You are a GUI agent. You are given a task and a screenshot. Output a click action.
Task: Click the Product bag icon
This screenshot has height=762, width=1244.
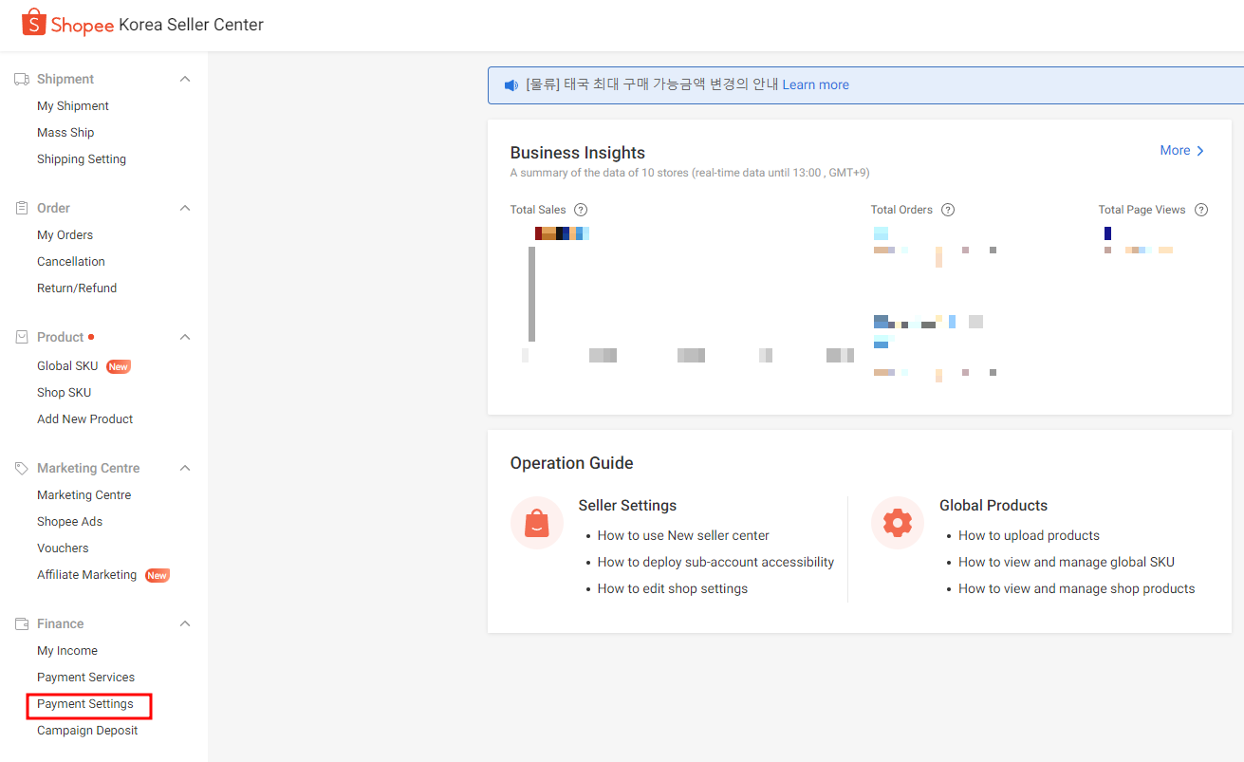(x=22, y=337)
